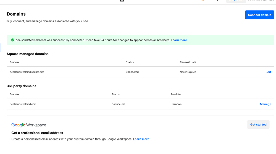The height and width of the screenshot is (154, 276).
Task: Select dealsandstealsmd.com in 3rd-party domains table
Action: pos(23,104)
